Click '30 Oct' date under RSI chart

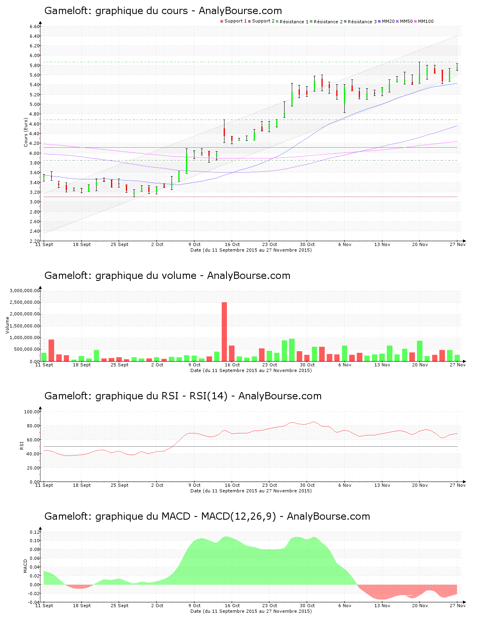tap(307, 485)
